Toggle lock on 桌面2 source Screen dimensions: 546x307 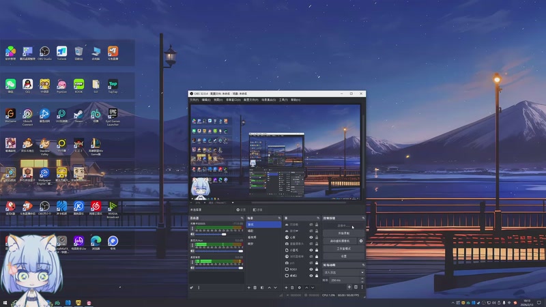(x=317, y=276)
